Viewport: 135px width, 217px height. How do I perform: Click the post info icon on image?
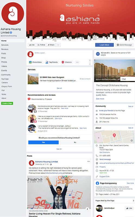tap(87, 209)
